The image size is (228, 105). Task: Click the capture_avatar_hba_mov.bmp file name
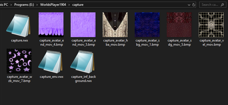click(x=115, y=43)
